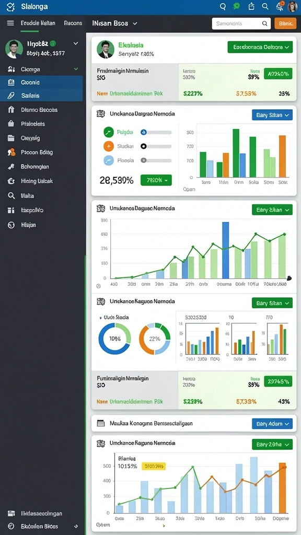The image size is (301, 535).
Task: Open the blue Bary Siltan dropdown
Action: [272, 115]
